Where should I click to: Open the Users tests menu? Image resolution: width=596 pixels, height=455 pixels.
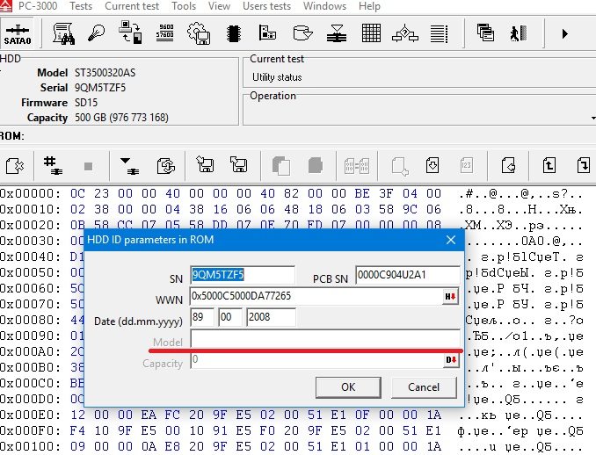pyautogui.click(x=267, y=6)
